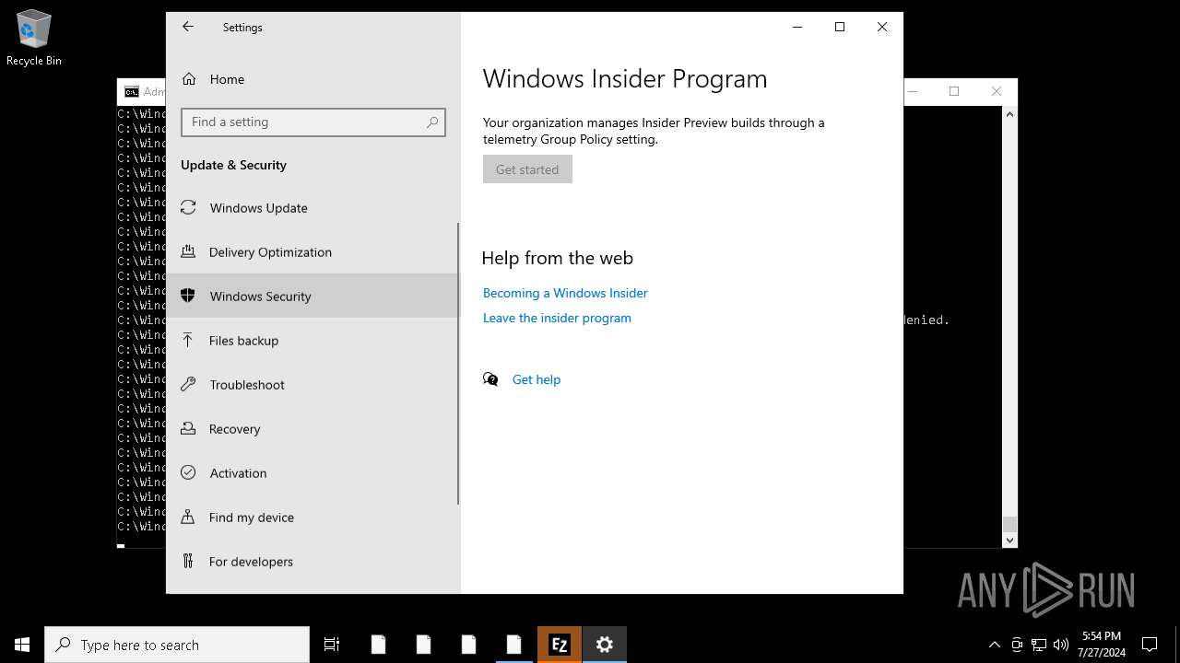Open the Activation section in the sidebar
This screenshot has height=663, width=1180.
pyautogui.click(x=313, y=473)
